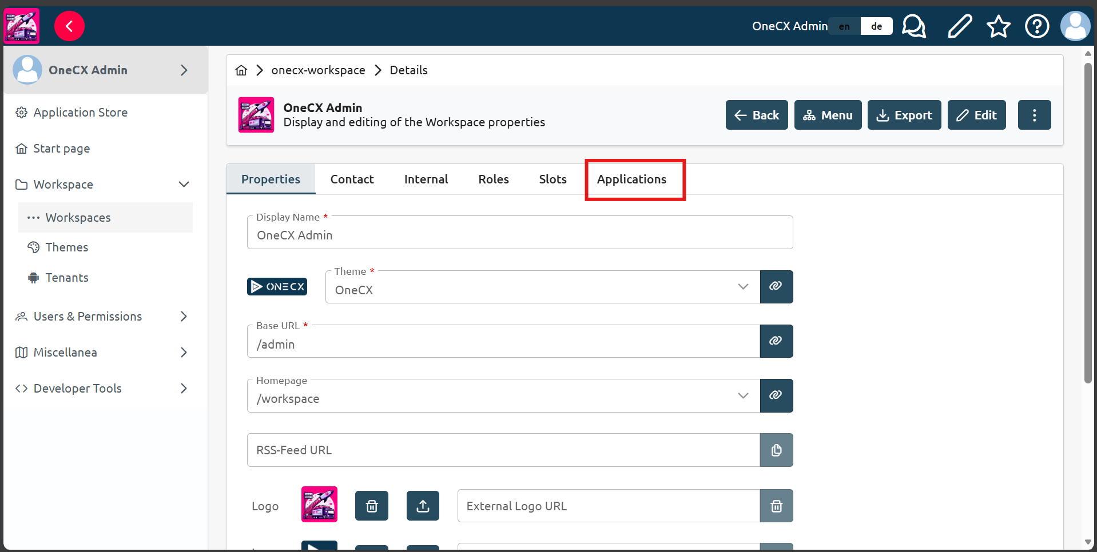Click the onecx-workspace breadcrumb link
This screenshot has height=552, width=1097.
click(318, 70)
